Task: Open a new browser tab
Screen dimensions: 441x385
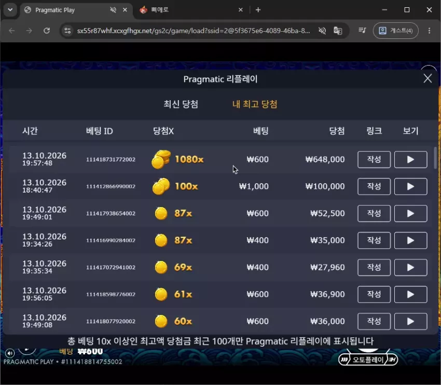Action: pyautogui.click(x=258, y=10)
